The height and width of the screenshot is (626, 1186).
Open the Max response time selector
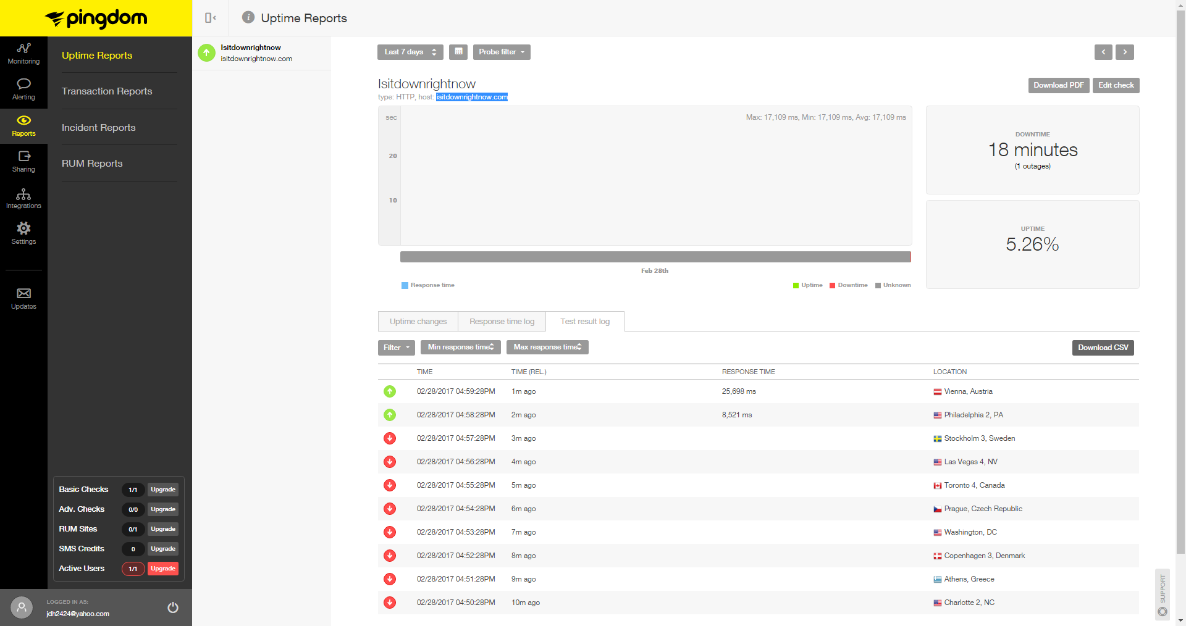(547, 347)
